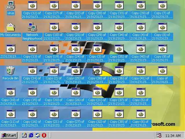Click the 11:34 AM system clock
The width and height of the screenshot is (185, 139).
[x=173, y=136]
